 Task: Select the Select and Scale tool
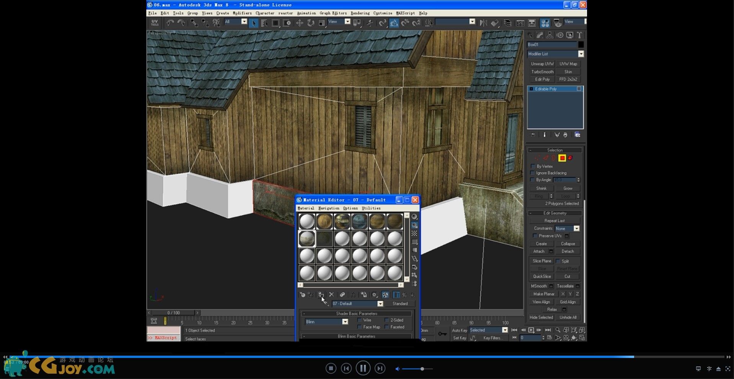(321, 23)
